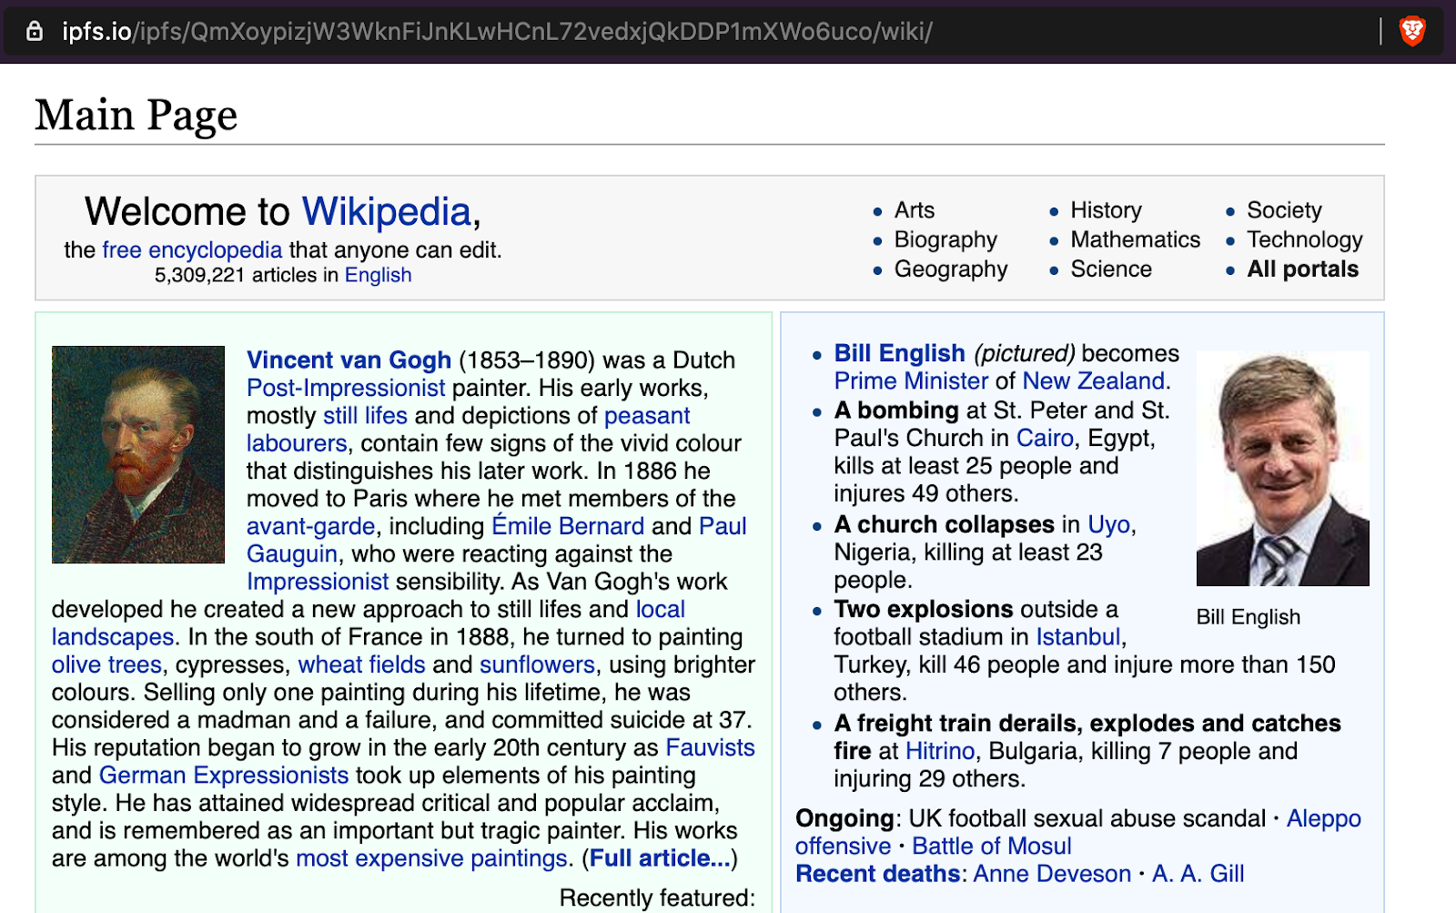Follow the Post-Impressionist link
1456x913 pixels.
point(346,388)
